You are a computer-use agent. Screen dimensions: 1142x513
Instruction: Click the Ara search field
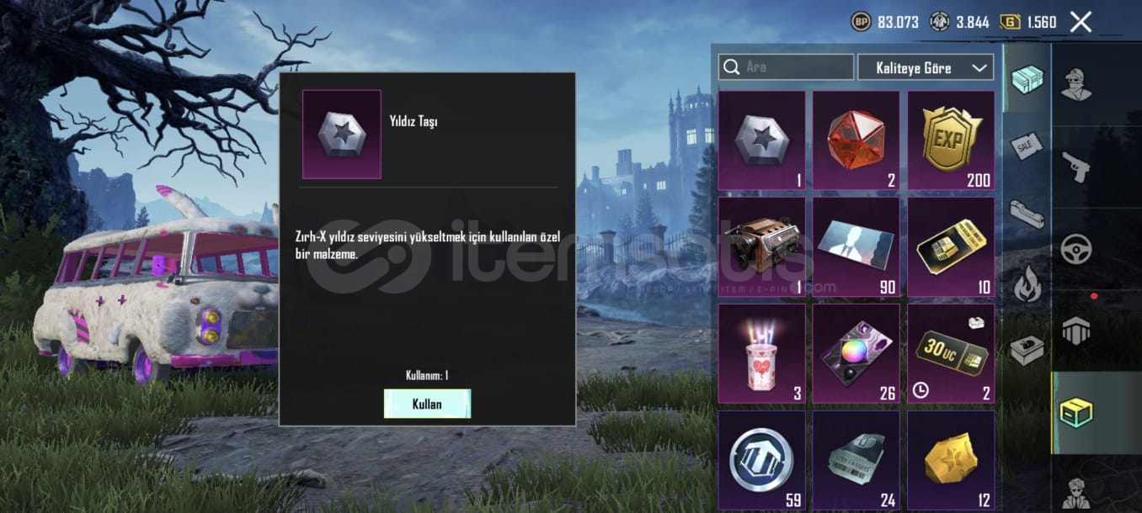[786, 67]
